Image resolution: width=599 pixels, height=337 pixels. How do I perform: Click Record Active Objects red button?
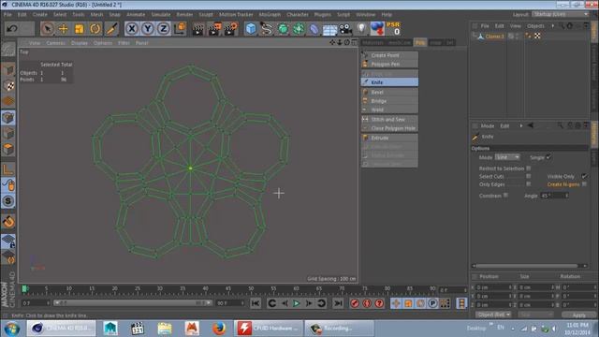[355, 303]
